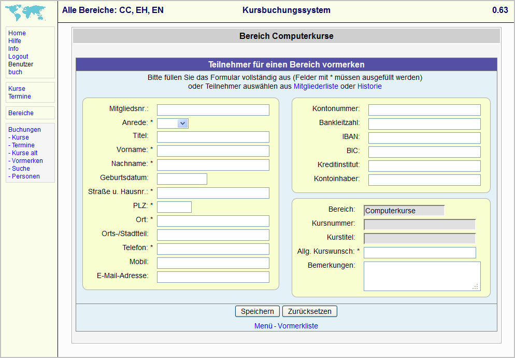
Task: Click the 'Bereich Computerkurse' heading
Action: click(x=287, y=36)
